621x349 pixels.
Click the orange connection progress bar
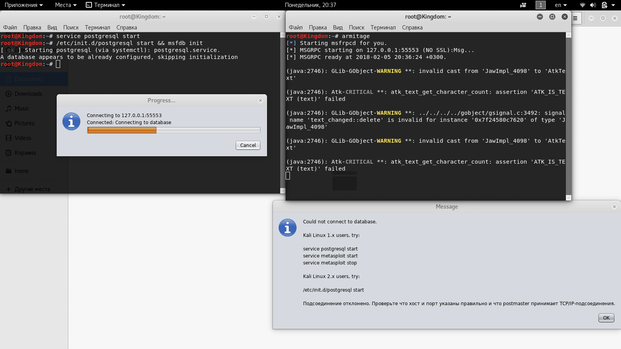coord(174,130)
